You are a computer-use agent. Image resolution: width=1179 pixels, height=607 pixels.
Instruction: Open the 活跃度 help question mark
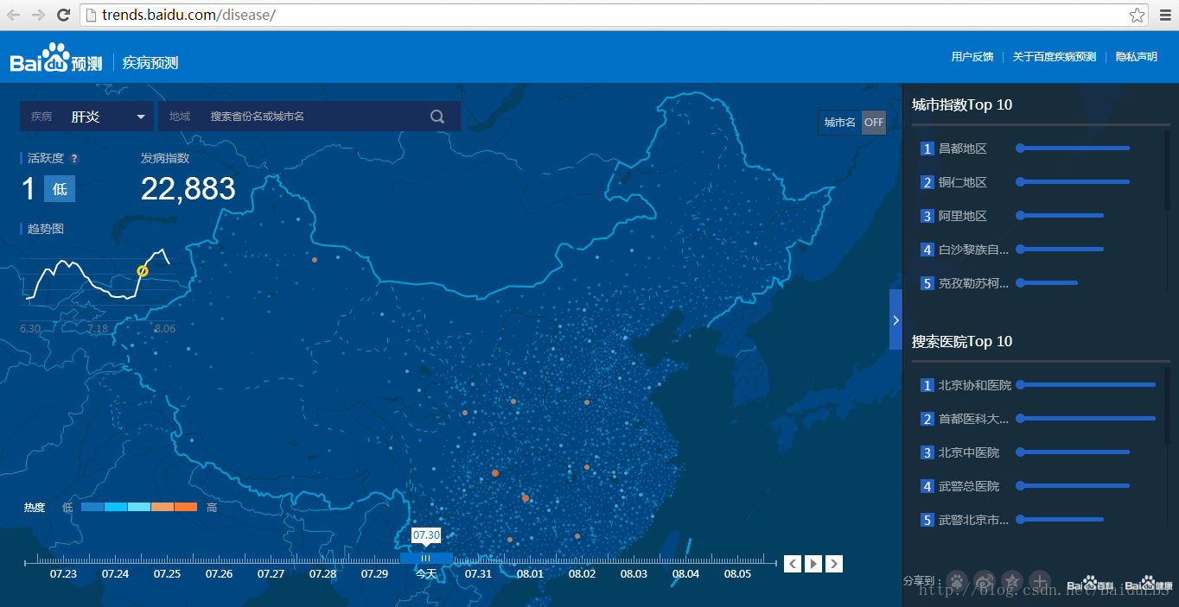pyautogui.click(x=74, y=159)
